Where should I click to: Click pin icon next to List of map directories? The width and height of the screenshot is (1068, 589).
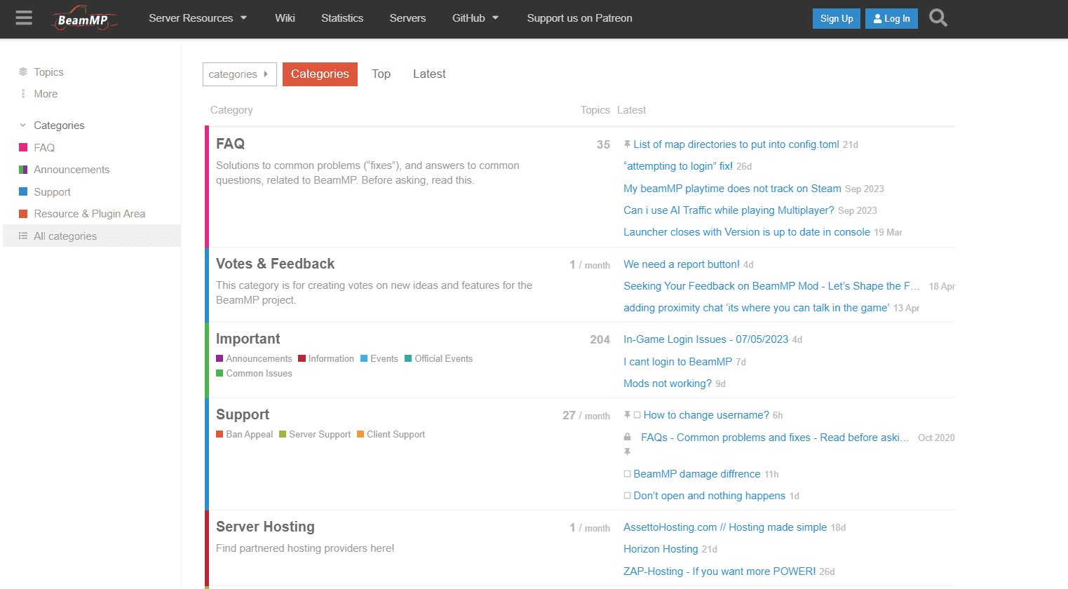tap(627, 144)
